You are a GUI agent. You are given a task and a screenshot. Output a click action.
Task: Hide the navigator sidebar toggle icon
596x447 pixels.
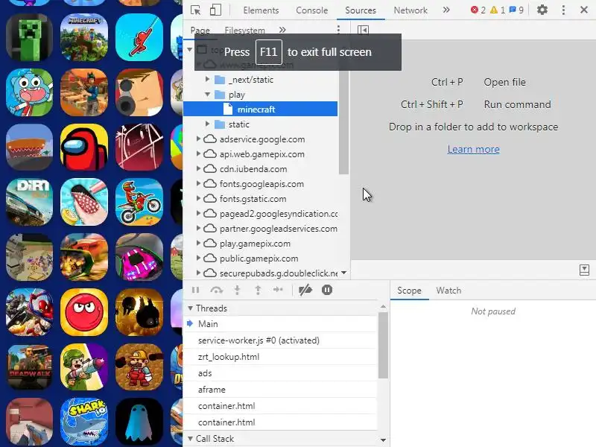tap(363, 30)
